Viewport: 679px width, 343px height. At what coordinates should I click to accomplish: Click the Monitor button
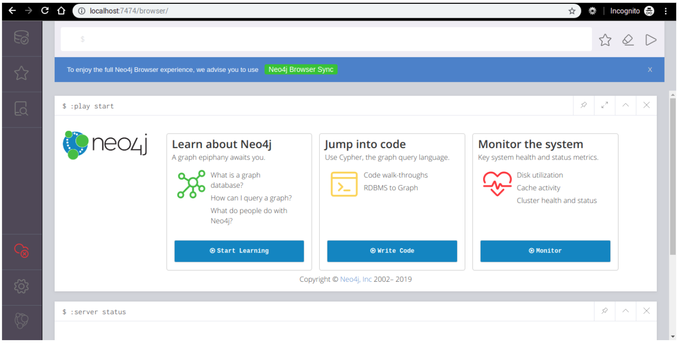(545, 251)
